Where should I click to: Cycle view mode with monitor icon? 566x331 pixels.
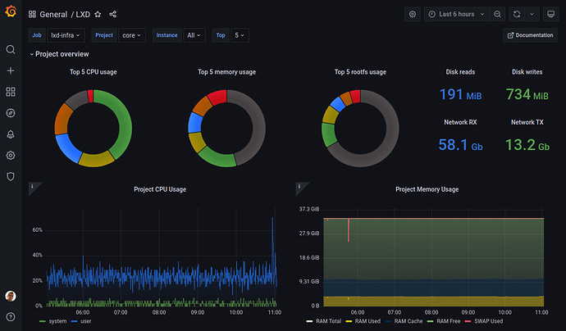click(551, 14)
